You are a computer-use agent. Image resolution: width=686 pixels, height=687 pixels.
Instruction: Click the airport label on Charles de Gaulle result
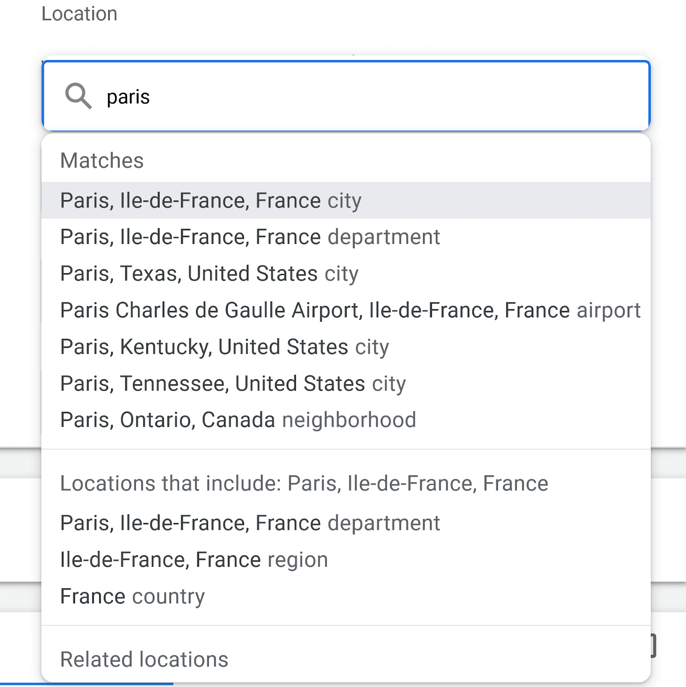click(x=609, y=310)
